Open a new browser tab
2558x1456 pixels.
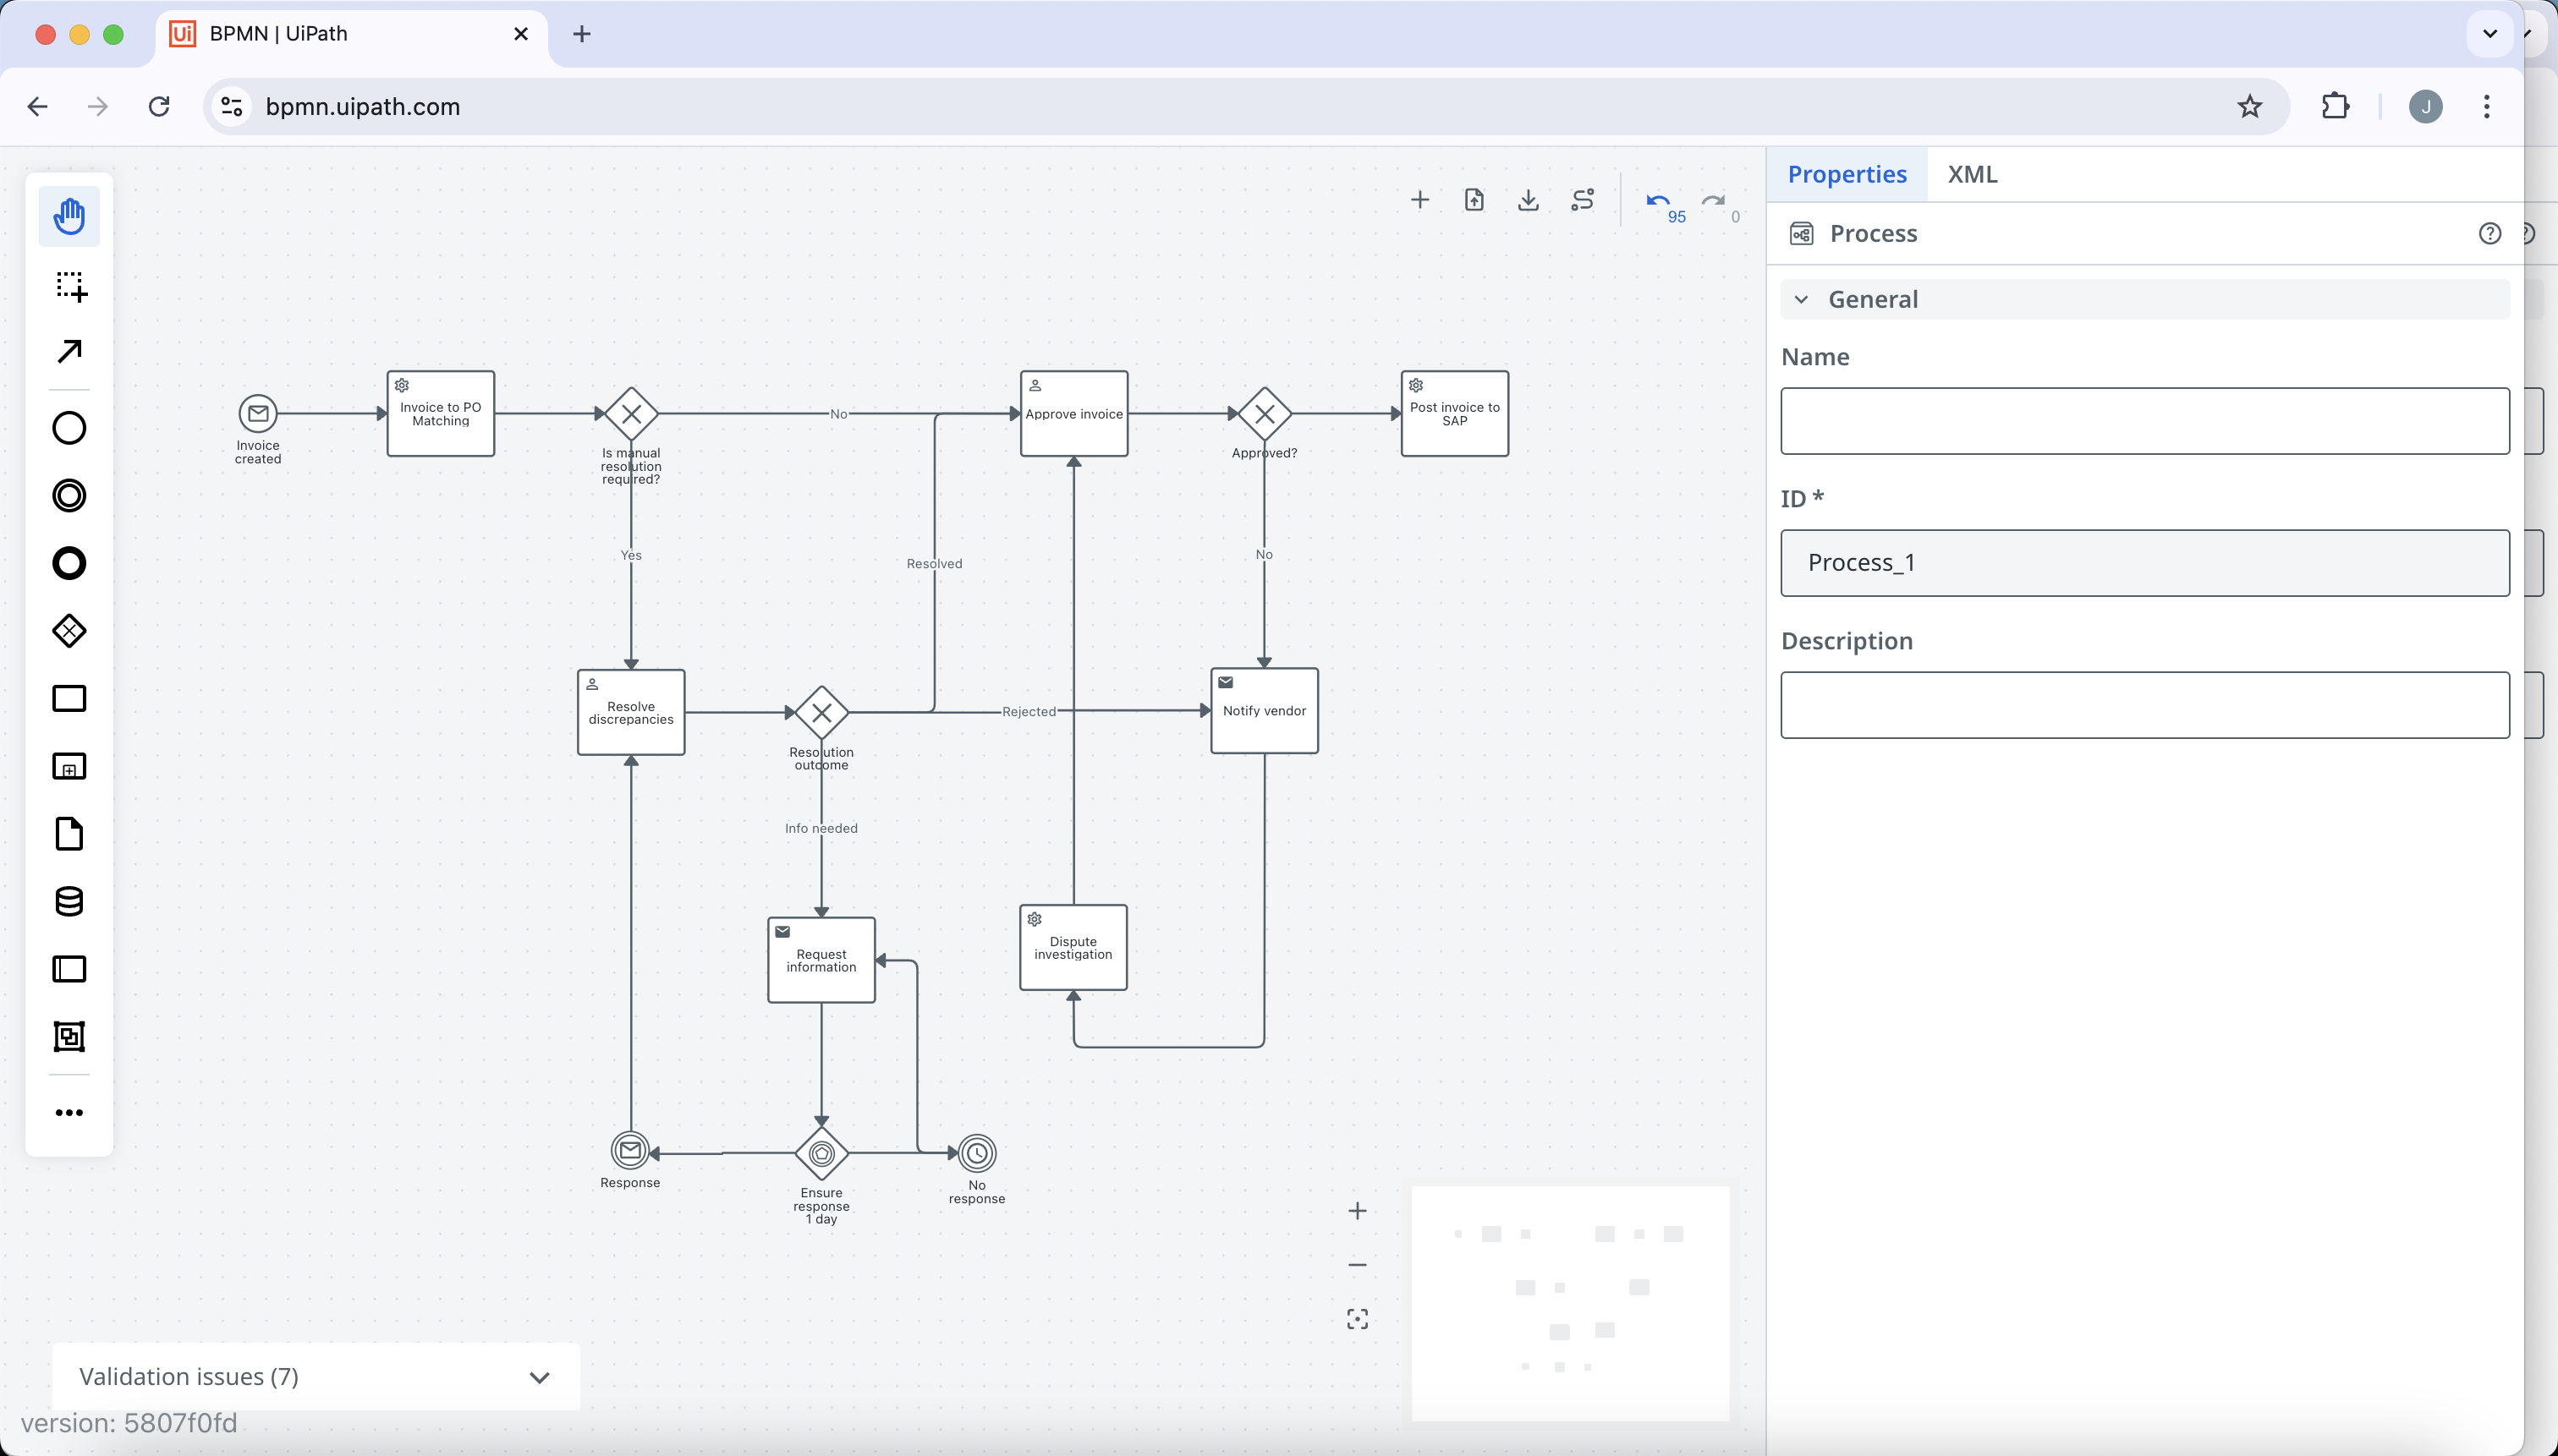tap(581, 34)
